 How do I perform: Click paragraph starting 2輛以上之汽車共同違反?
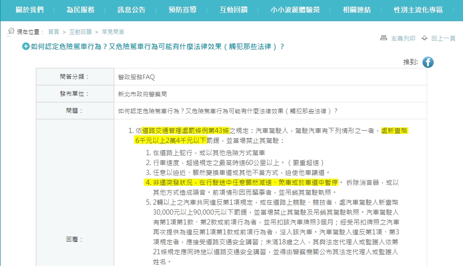click(x=276, y=232)
